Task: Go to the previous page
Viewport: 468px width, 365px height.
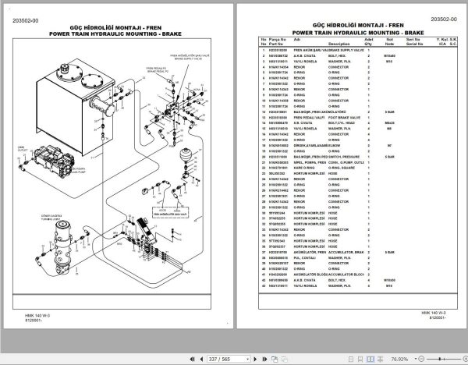Action: point(201,359)
